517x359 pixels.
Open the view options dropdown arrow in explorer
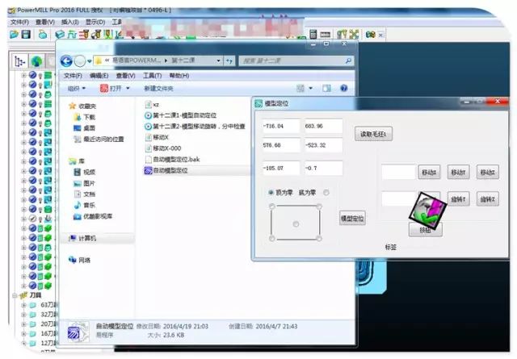(310, 88)
